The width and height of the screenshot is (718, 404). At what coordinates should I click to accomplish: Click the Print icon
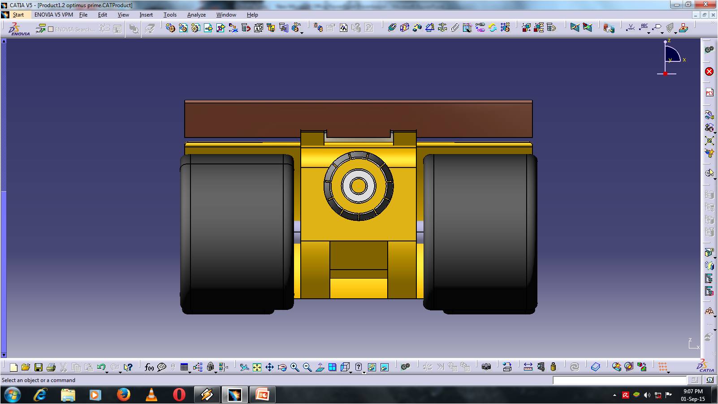click(x=51, y=368)
